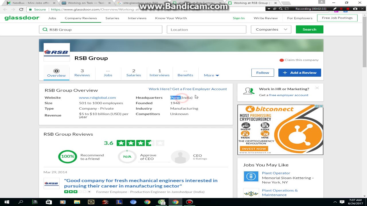Open the 1 Interviews tab
367x206 pixels.
(x=159, y=73)
